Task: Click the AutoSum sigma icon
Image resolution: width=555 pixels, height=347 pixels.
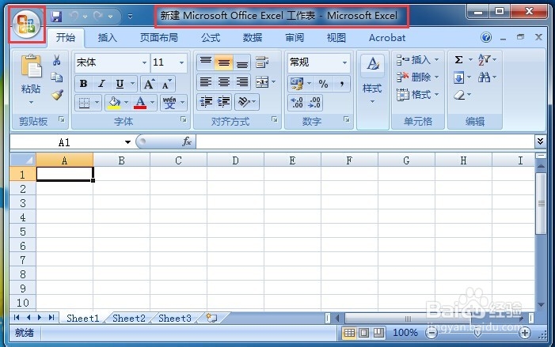Action: pyautogui.click(x=458, y=60)
